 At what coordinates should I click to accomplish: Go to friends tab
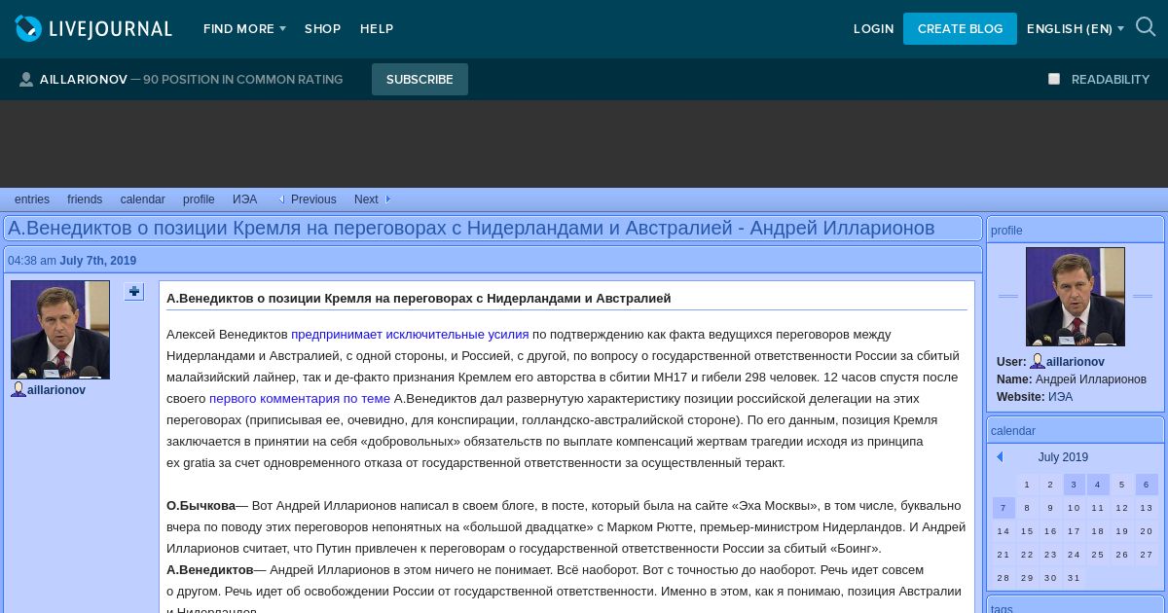click(85, 199)
